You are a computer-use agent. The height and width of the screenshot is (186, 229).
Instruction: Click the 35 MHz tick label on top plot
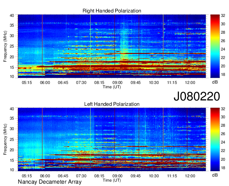tap(12, 25)
